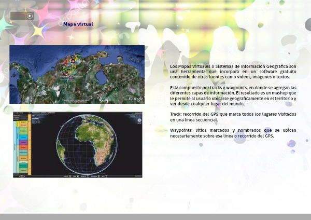Viewport: 311px width, 220px height.
Task: Click the Track definition paragraph
Action: click(233, 116)
